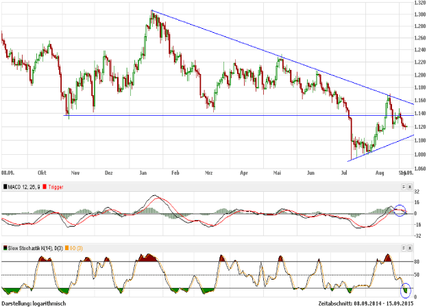Select the Trigger legend label

tap(57, 188)
